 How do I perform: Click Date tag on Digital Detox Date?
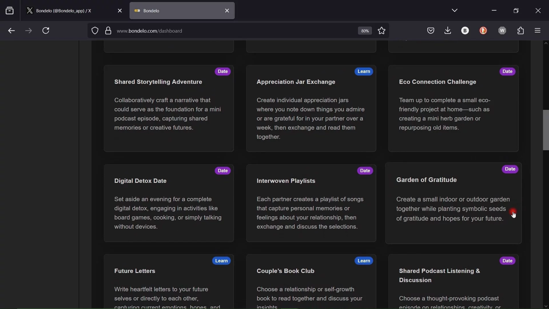(x=223, y=171)
